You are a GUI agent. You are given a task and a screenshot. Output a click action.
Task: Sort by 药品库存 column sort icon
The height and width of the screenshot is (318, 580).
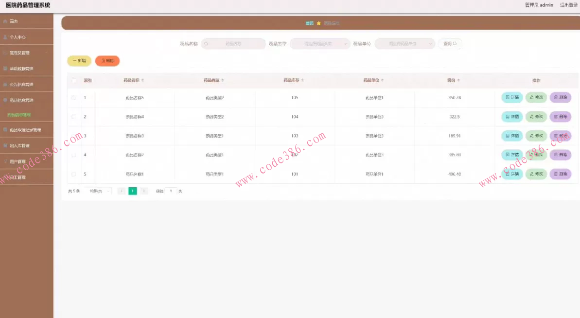click(302, 80)
